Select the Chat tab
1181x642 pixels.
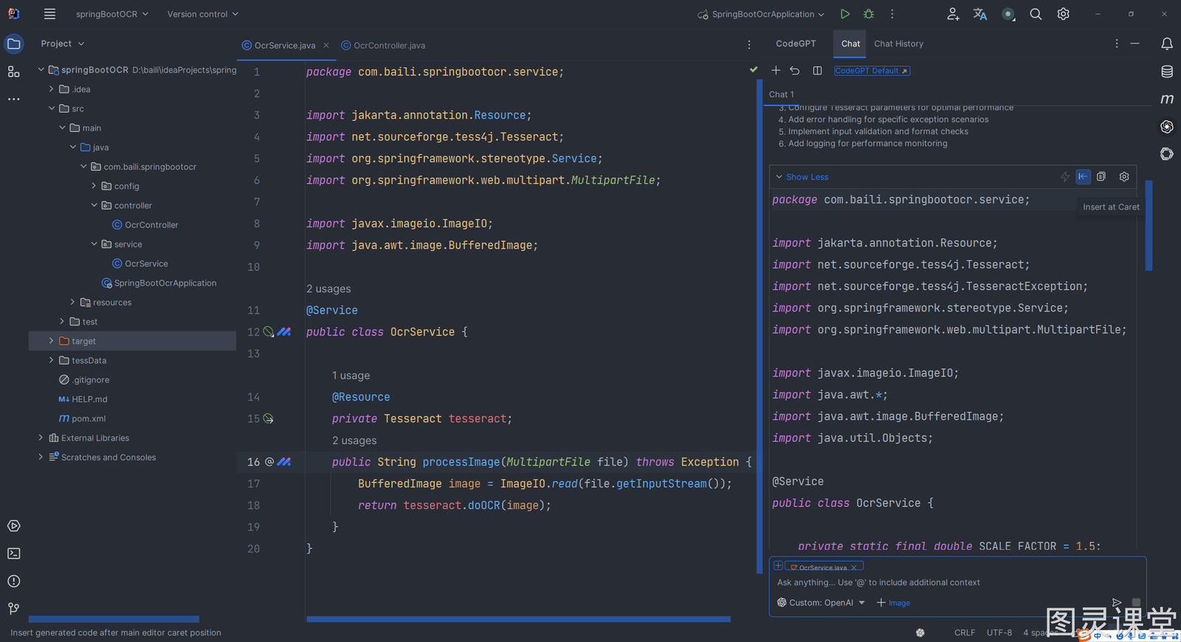point(850,44)
